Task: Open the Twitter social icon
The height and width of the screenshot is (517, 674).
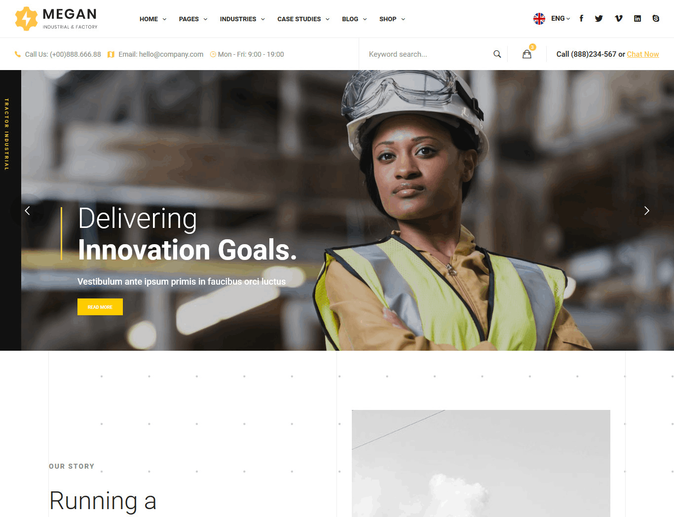Action: (599, 18)
